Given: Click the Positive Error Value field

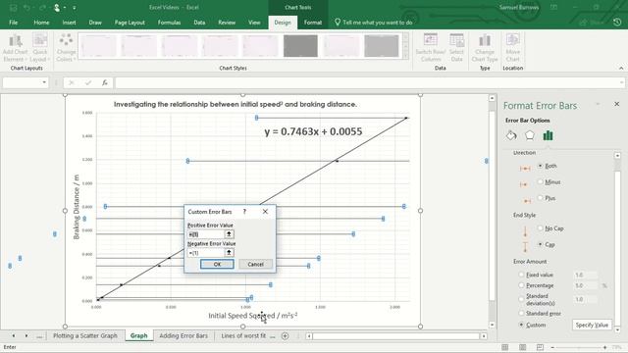Looking at the screenshot, I should pyautogui.click(x=206, y=234).
